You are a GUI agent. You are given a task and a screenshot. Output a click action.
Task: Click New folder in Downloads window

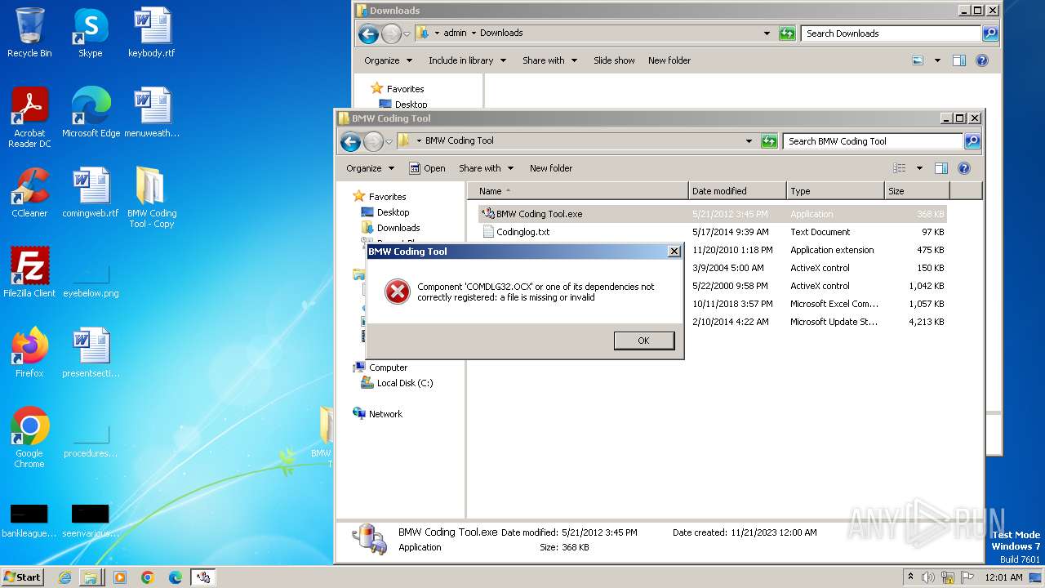(x=669, y=60)
